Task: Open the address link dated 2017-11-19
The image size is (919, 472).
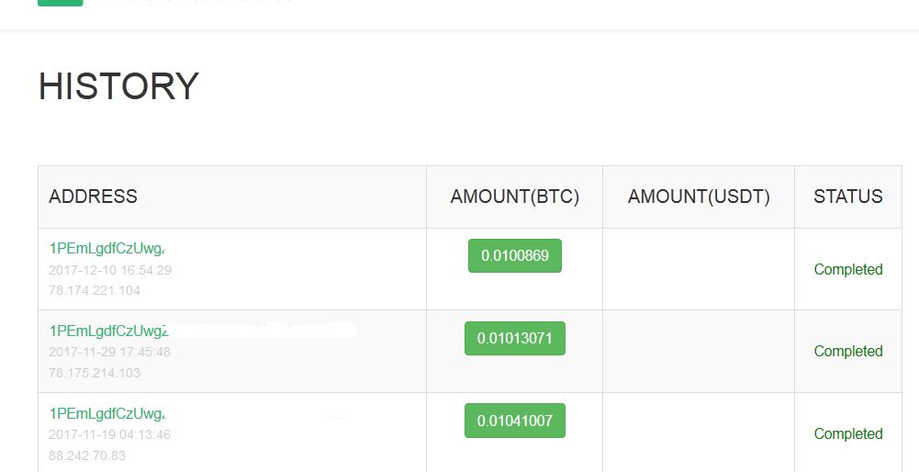Action: 107,414
